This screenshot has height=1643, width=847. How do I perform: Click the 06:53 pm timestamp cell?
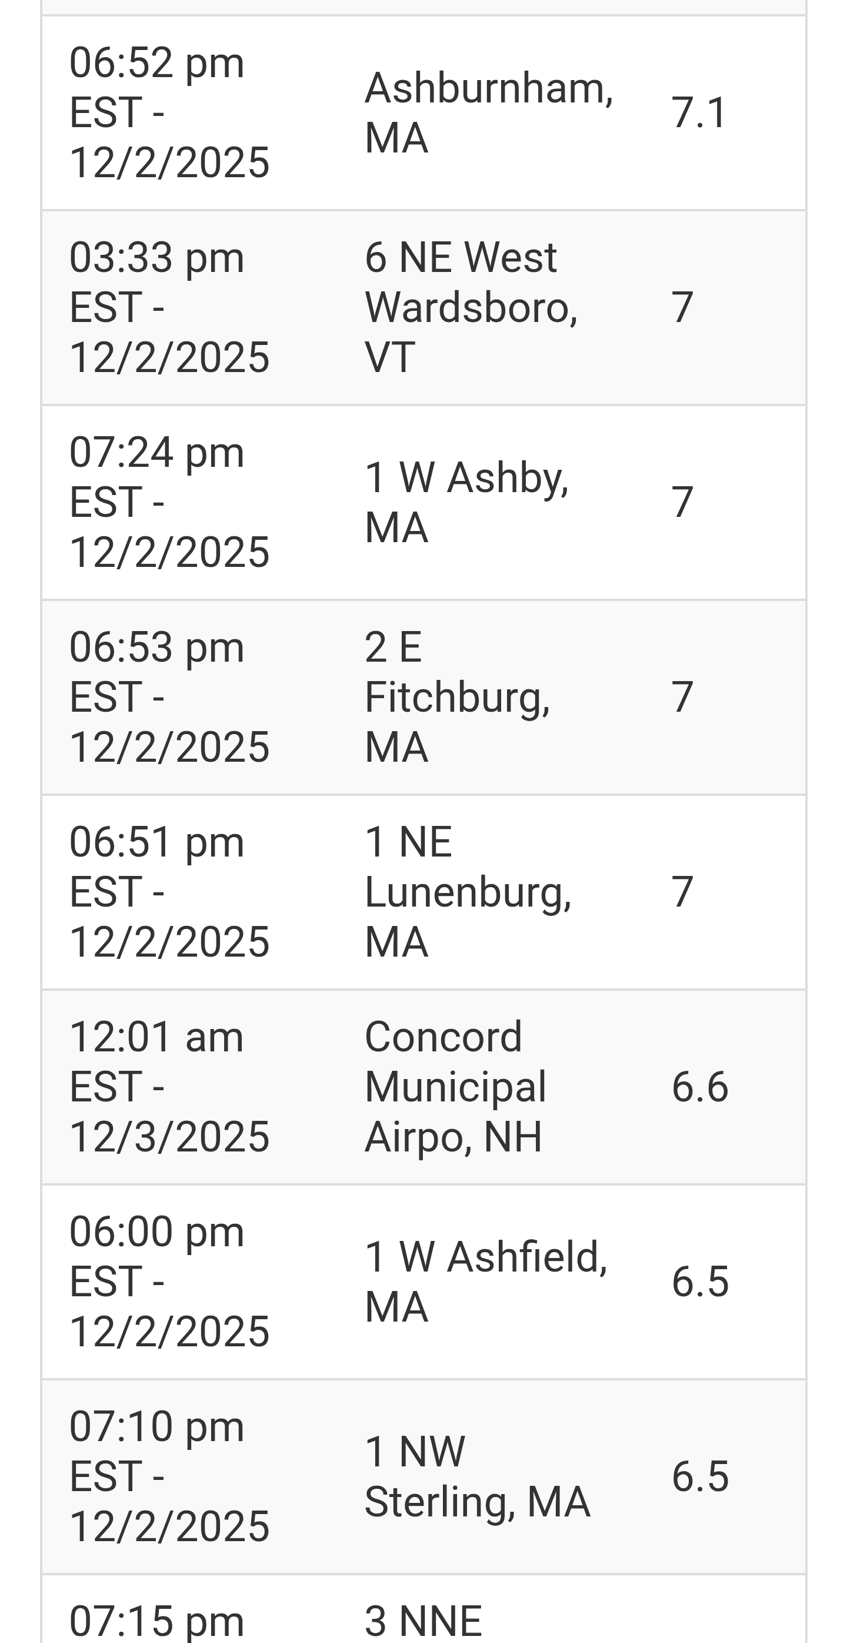[x=169, y=696]
